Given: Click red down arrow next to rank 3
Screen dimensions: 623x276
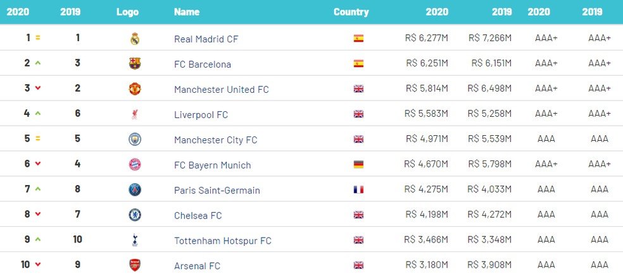Looking at the screenshot, I should point(38,88).
